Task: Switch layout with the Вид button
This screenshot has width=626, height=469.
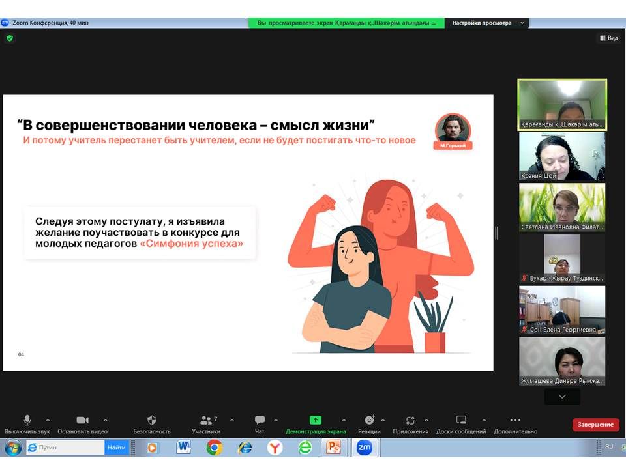Action: pos(608,38)
